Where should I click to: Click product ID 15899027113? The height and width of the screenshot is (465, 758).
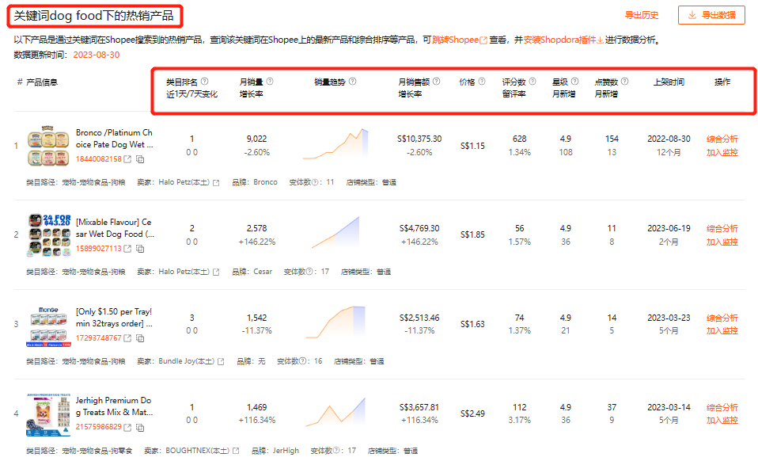99,249
